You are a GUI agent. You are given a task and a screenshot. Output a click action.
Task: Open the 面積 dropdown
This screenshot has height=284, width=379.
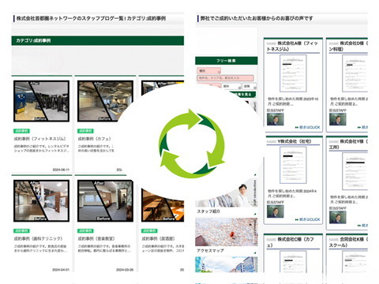coord(250,86)
